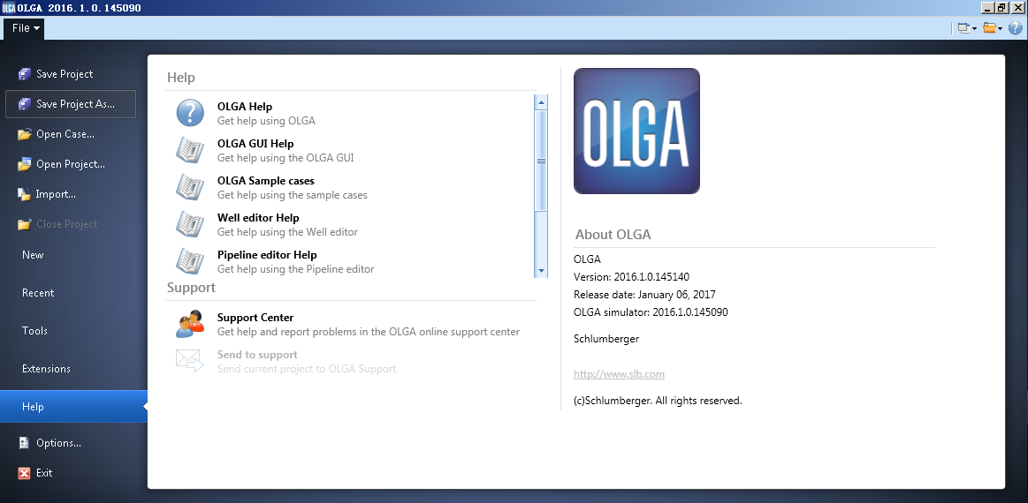Screen dimensions: 1028x503
Task: Click the Import... label
Action: pyautogui.click(x=56, y=194)
